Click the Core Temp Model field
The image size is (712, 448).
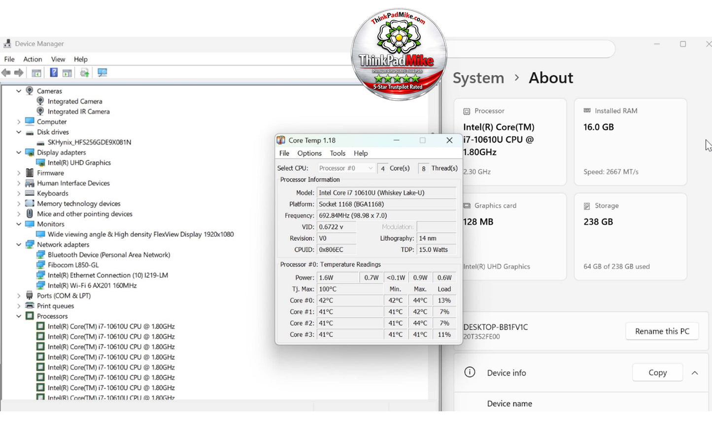click(386, 193)
